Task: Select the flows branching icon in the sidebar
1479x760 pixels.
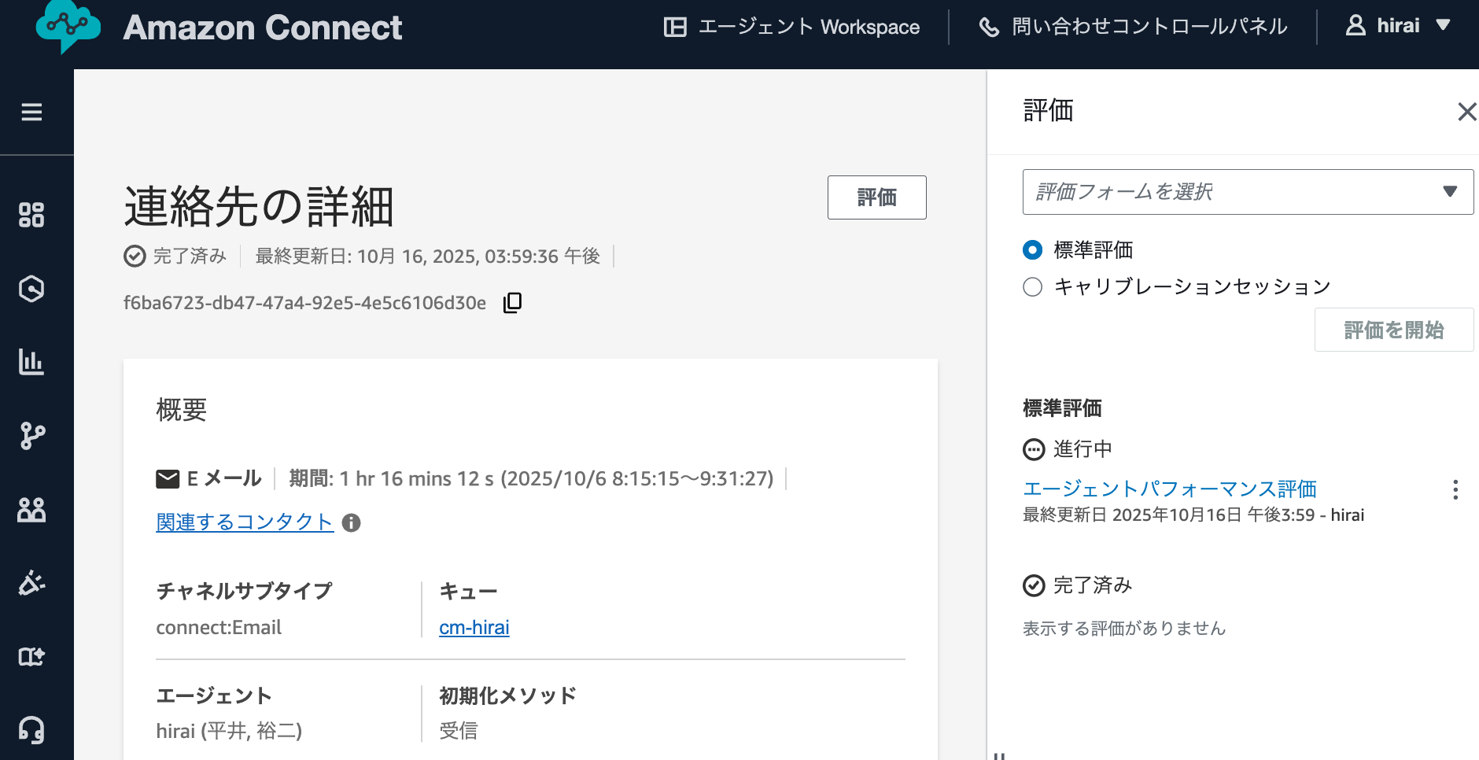Action: (x=31, y=436)
